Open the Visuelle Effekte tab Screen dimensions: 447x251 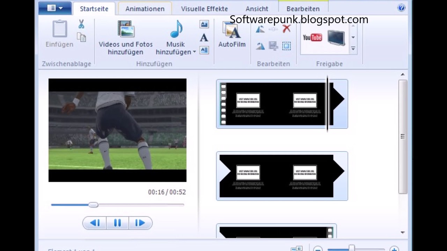[x=204, y=9]
